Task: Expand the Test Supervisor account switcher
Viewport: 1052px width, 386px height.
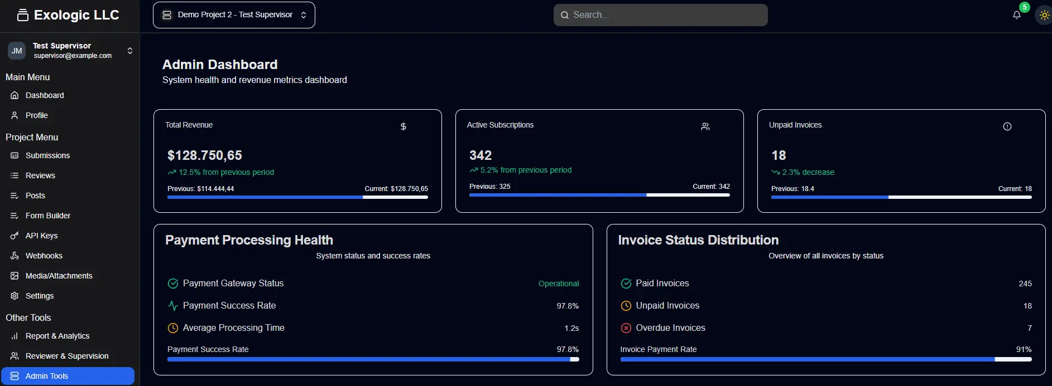Action: [x=129, y=51]
